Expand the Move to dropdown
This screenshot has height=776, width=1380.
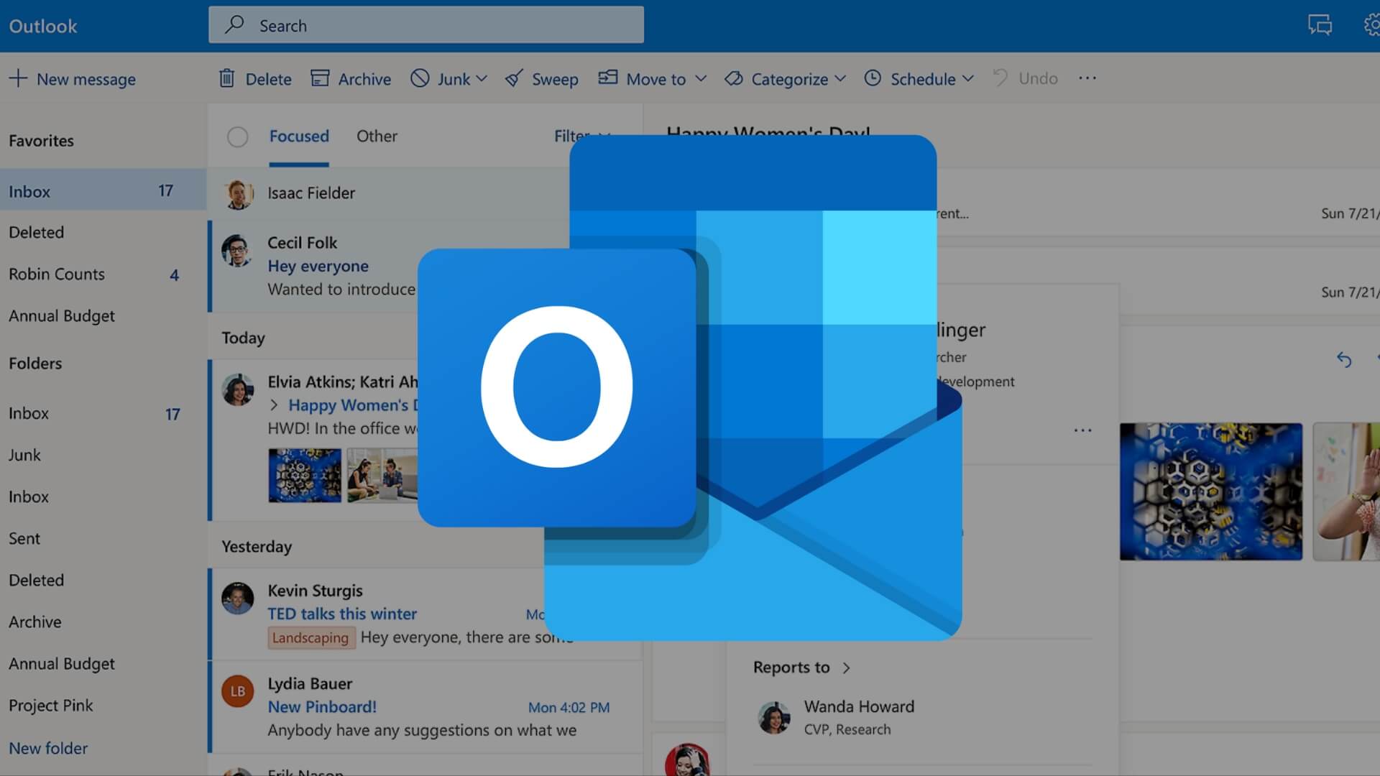click(x=699, y=78)
